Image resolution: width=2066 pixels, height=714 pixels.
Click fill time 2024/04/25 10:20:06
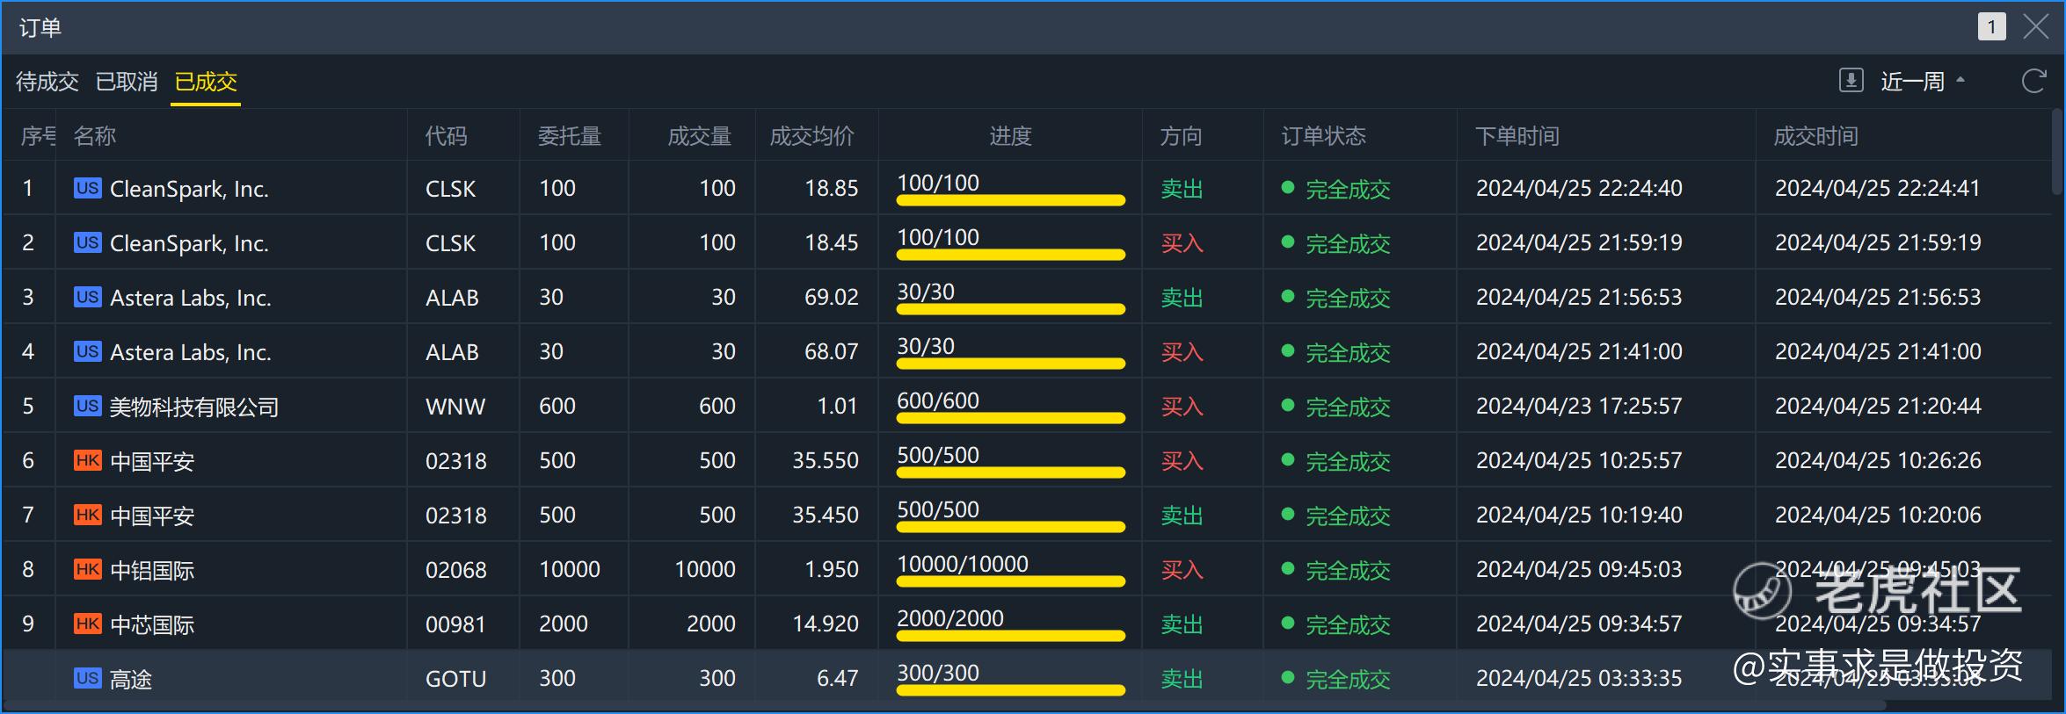(x=1878, y=515)
